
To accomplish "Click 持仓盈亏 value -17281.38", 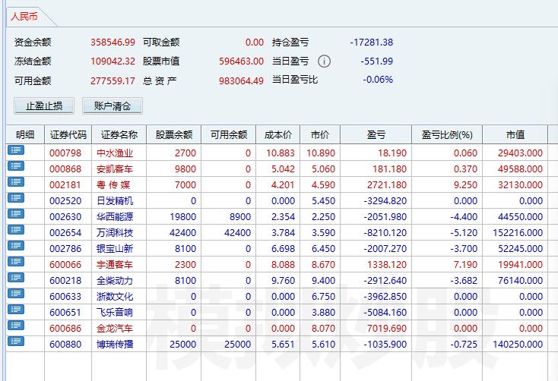I will (x=372, y=43).
